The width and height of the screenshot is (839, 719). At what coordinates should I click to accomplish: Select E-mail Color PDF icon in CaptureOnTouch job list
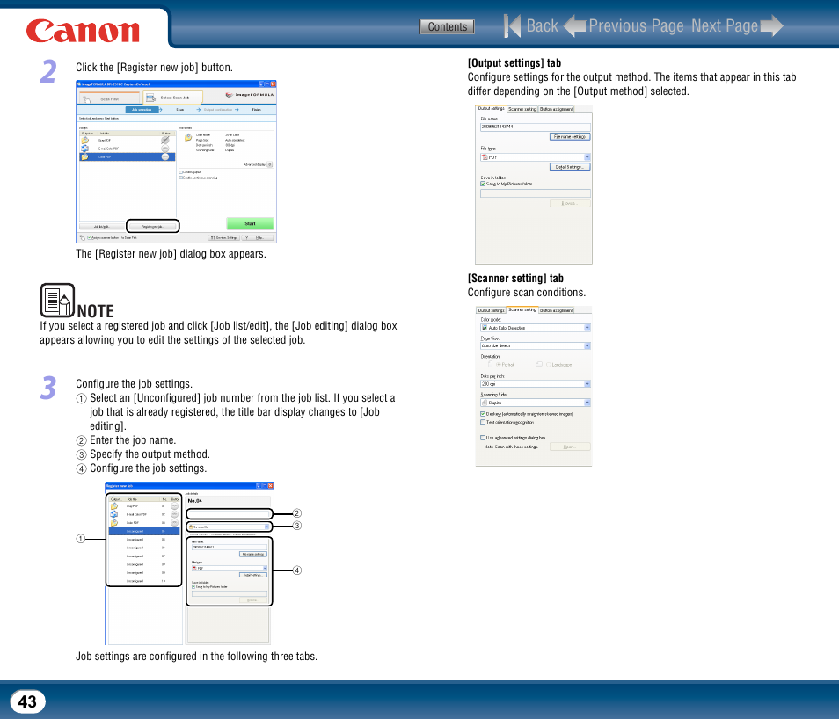pos(84,149)
